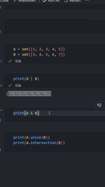Click the Run All toolbar button
This screenshot has width=105, height=187.
coord(51,1)
